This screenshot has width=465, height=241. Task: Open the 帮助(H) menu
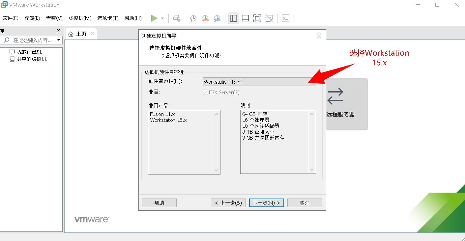coord(133,18)
